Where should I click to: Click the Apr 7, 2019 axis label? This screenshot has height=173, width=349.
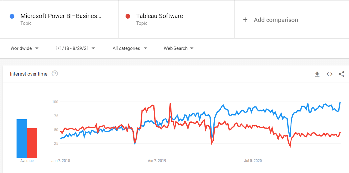(x=157, y=161)
